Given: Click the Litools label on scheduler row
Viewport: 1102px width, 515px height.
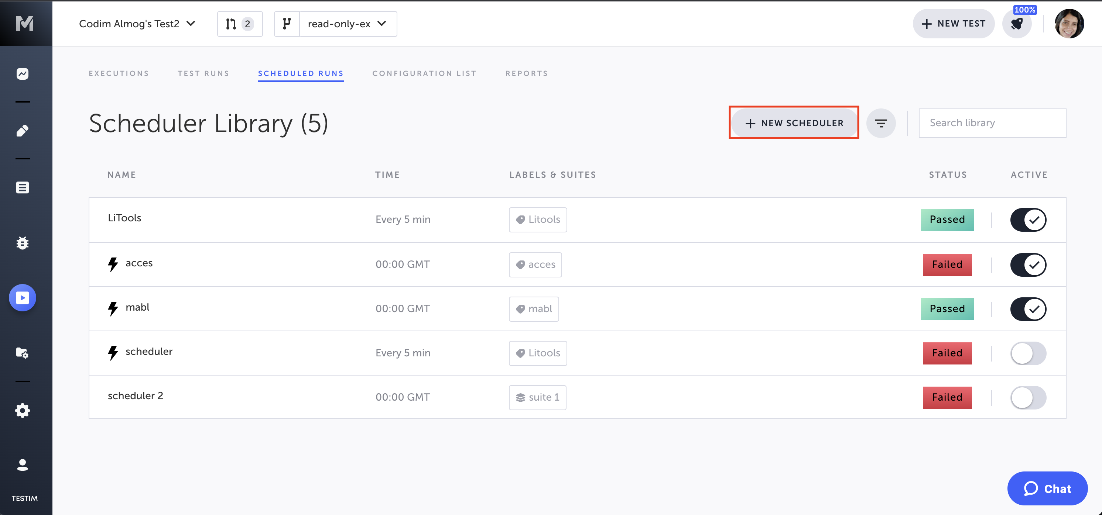Looking at the screenshot, I should 538,353.
